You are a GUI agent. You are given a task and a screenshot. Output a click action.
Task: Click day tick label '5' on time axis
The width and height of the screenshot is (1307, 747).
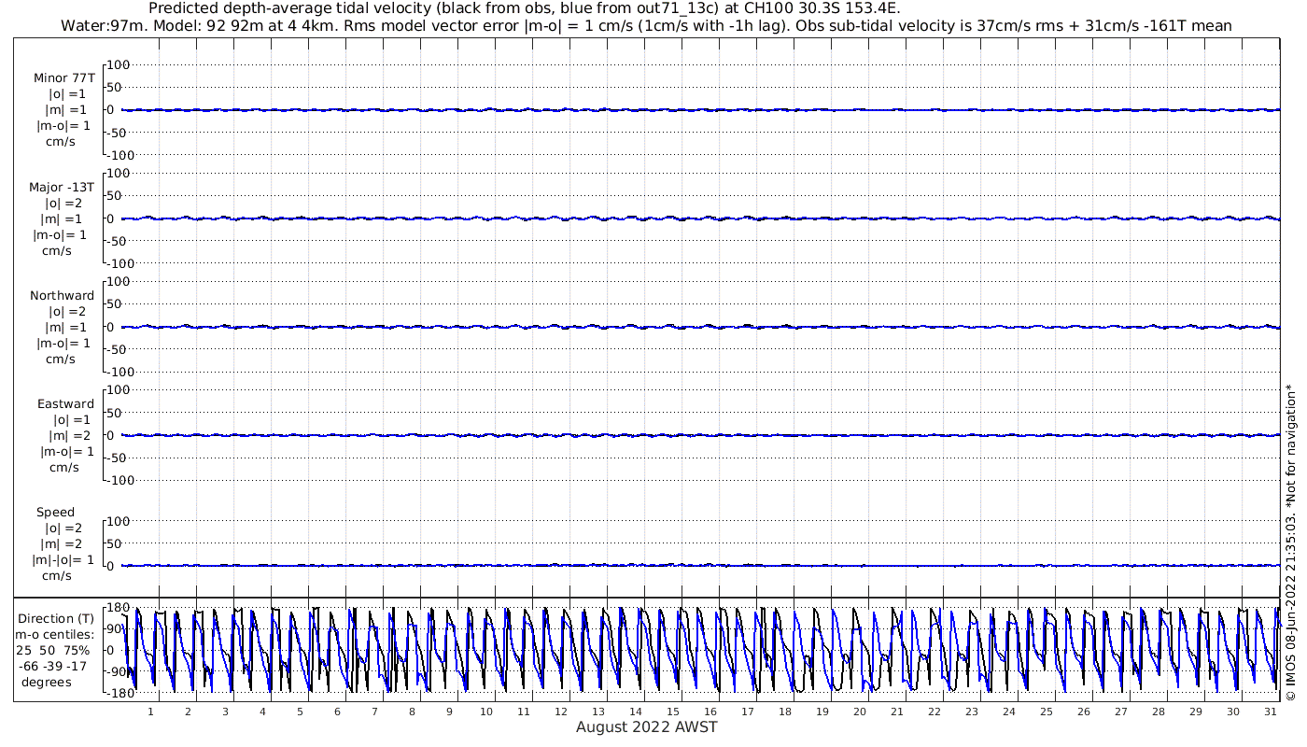(x=300, y=712)
